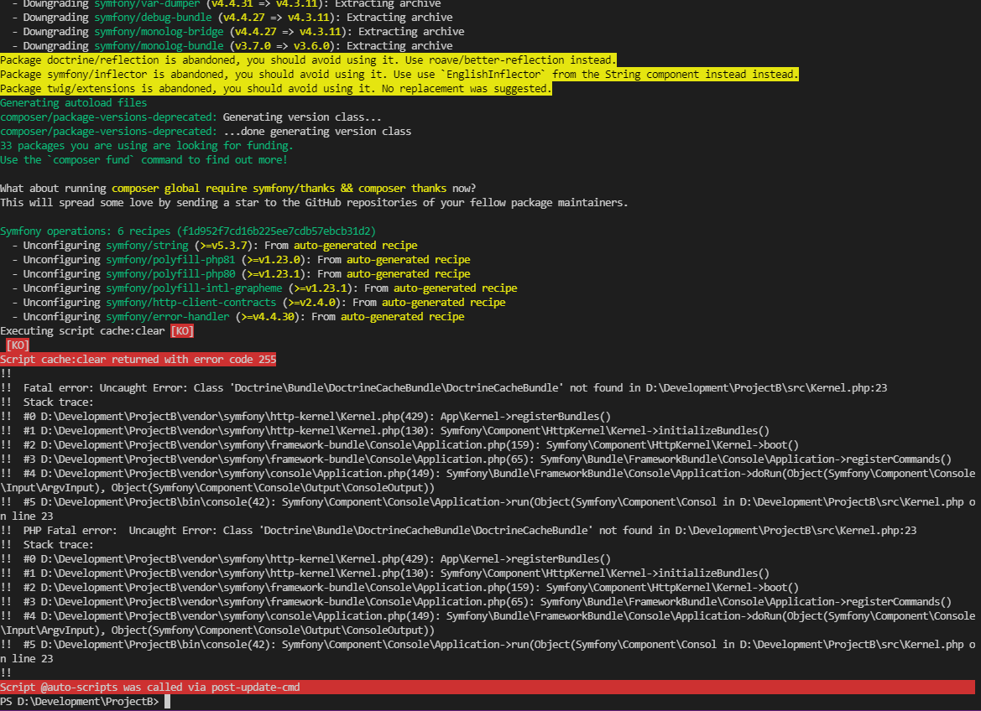
Task: Click 'Generating autoload files' line
Action: (x=73, y=102)
